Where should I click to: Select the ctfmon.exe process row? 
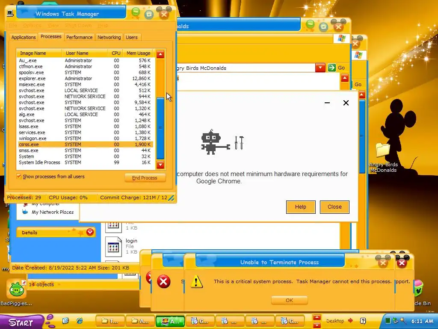click(x=85, y=66)
